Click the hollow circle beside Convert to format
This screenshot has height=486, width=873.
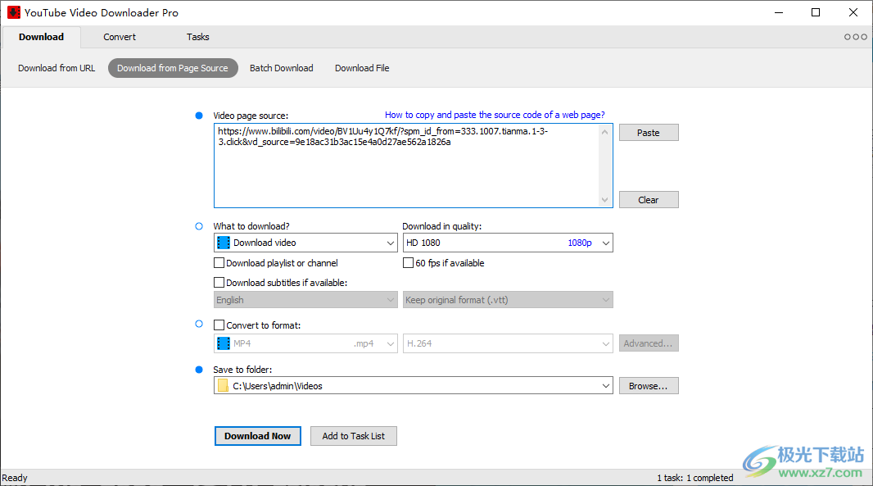coord(199,324)
